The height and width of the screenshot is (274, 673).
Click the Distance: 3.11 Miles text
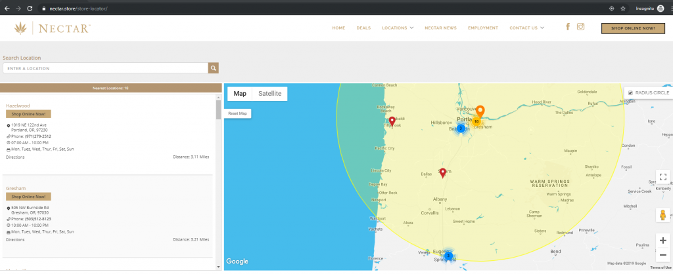tap(191, 157)
